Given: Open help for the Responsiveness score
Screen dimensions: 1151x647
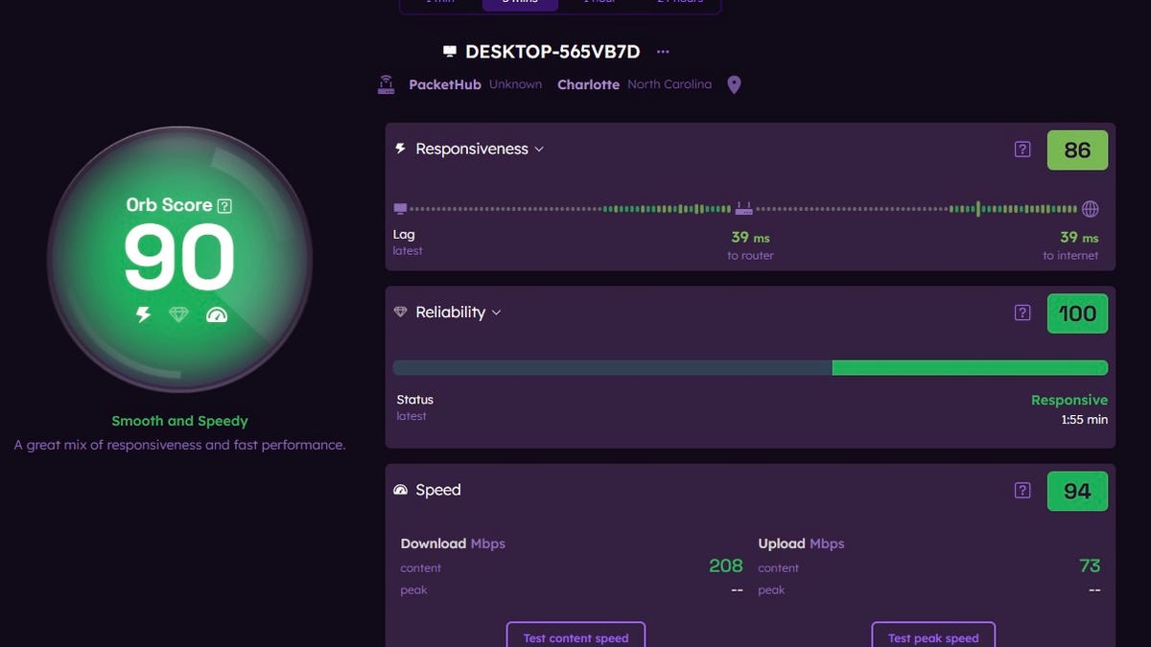Looking at the screenshot, I should point(1022,150).
